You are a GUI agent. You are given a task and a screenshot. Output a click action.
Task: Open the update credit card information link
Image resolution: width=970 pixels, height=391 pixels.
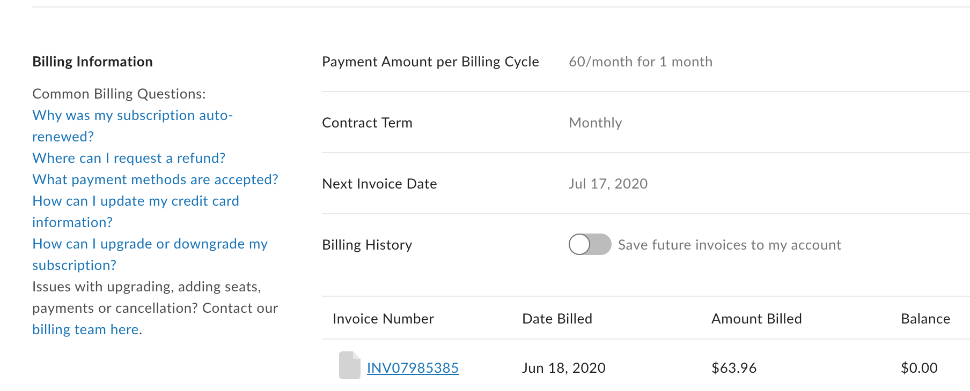136,201
